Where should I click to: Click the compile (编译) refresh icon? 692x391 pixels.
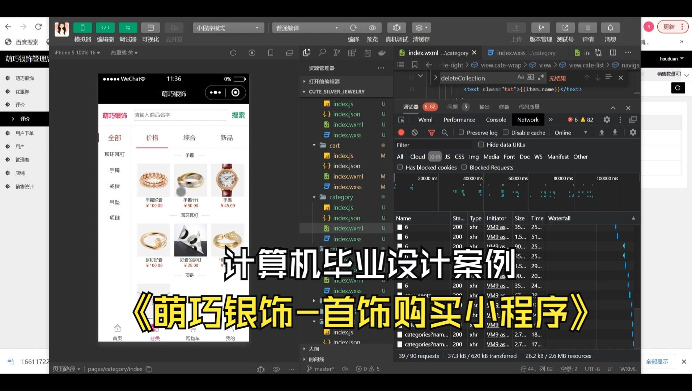coord(353,28)
